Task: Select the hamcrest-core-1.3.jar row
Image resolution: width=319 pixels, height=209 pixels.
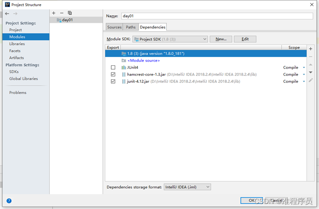Action: (206, 74)
